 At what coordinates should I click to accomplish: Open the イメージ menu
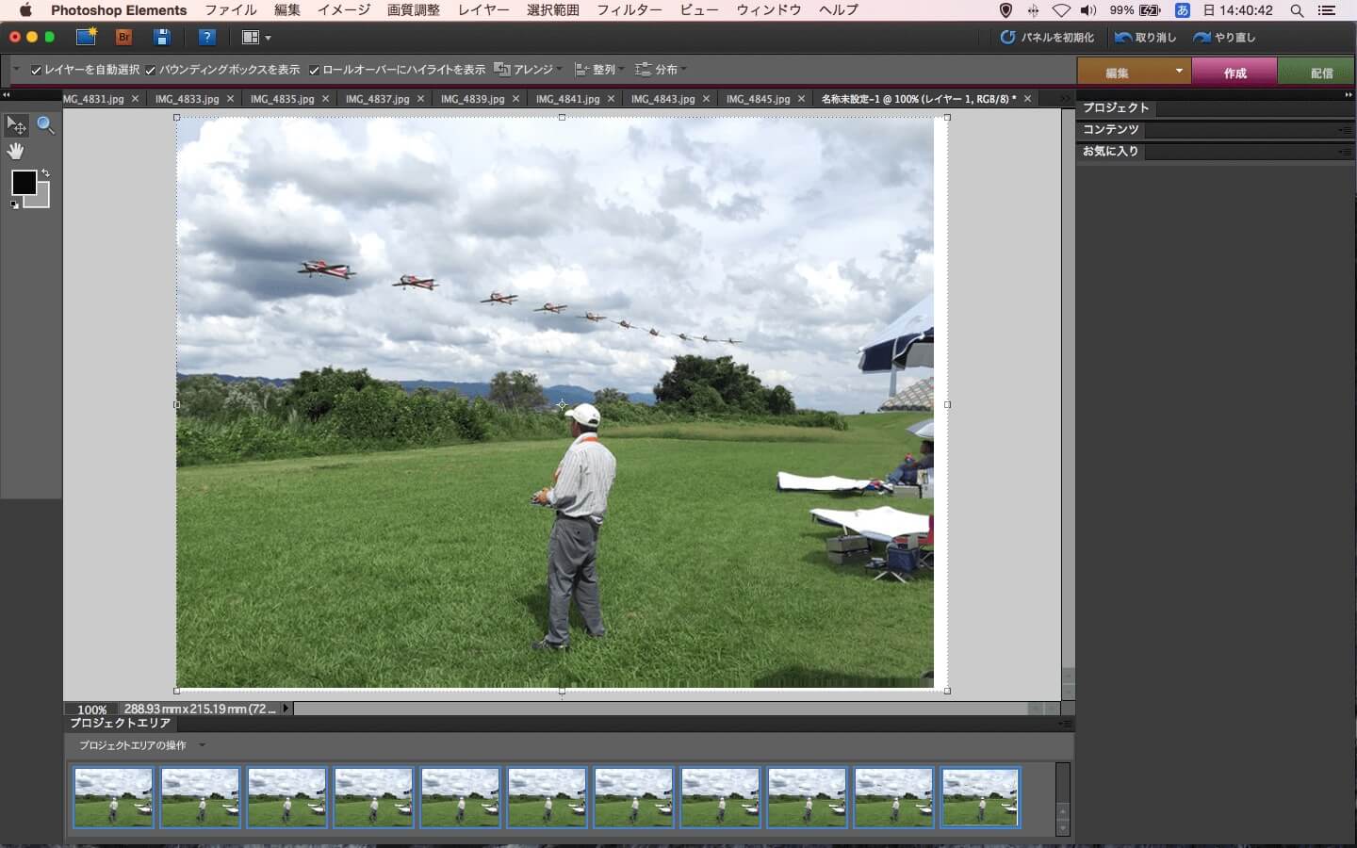pos(344,10)
